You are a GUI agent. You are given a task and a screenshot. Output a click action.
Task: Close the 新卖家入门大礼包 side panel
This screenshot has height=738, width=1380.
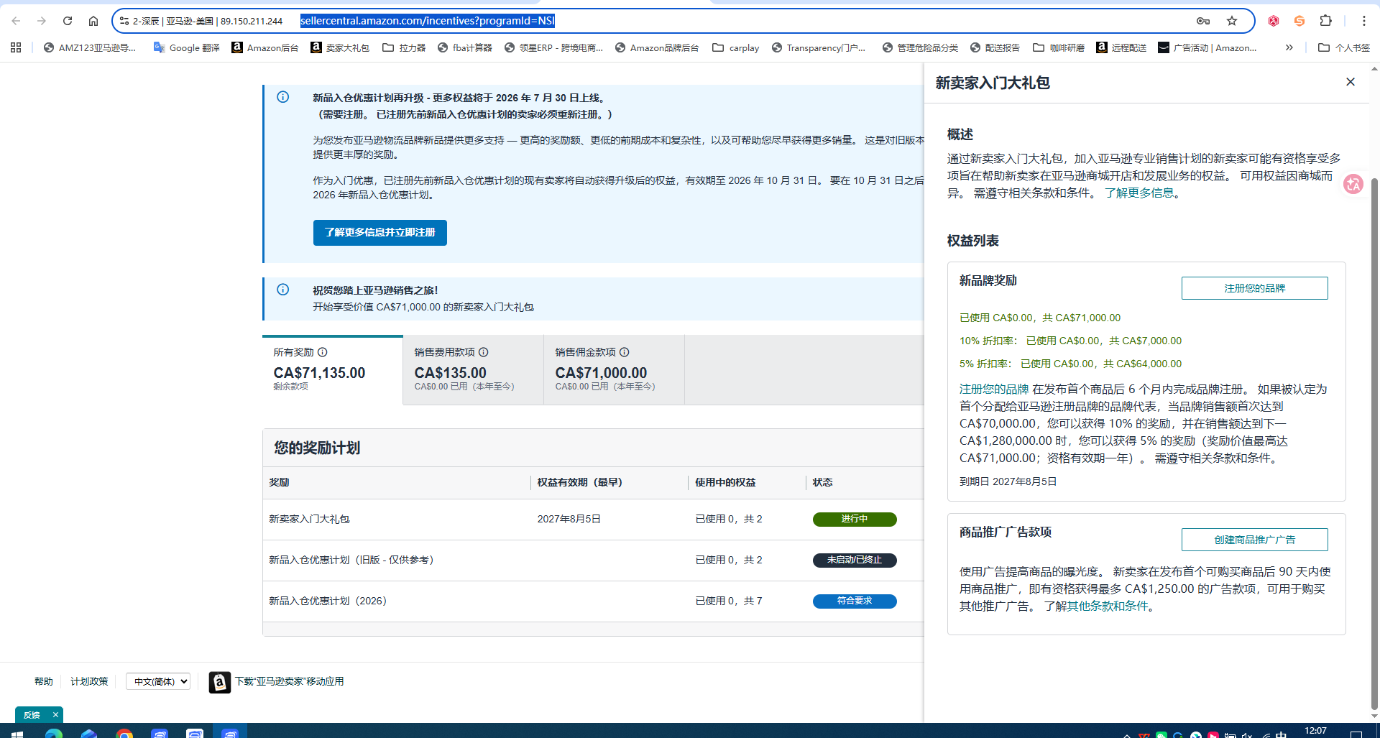1351,82
